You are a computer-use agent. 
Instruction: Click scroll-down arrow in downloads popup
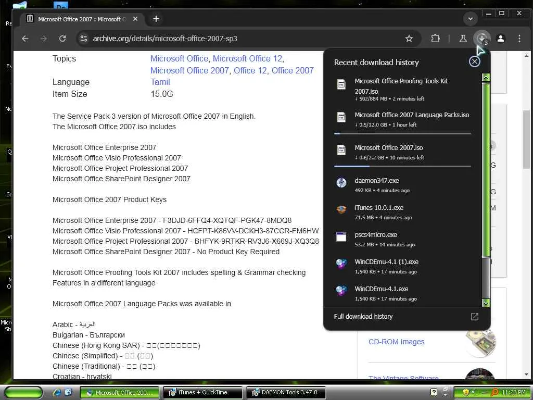486,303
